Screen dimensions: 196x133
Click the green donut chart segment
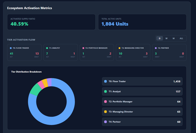(35, 90)
